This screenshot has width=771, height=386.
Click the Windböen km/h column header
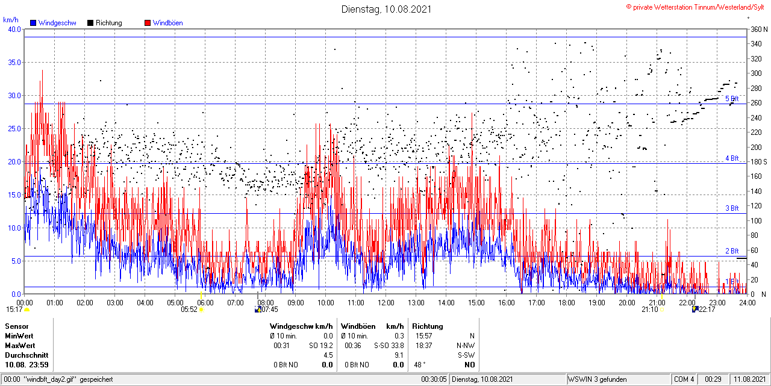click(x=372, y=326)
